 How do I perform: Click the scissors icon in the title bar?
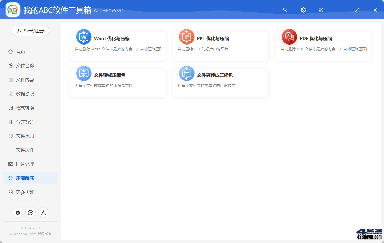point(321,10)
